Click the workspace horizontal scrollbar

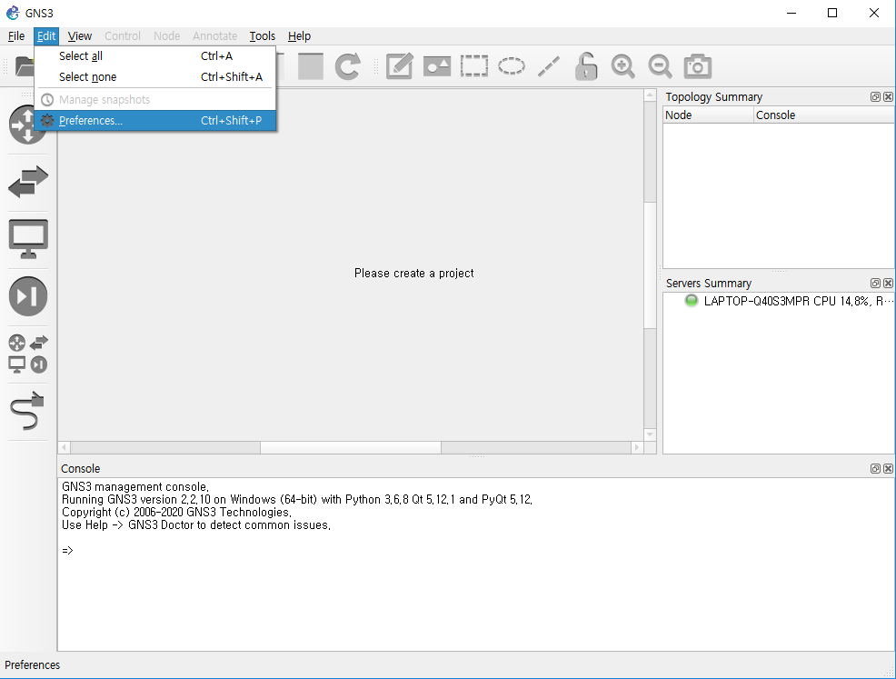350,447
